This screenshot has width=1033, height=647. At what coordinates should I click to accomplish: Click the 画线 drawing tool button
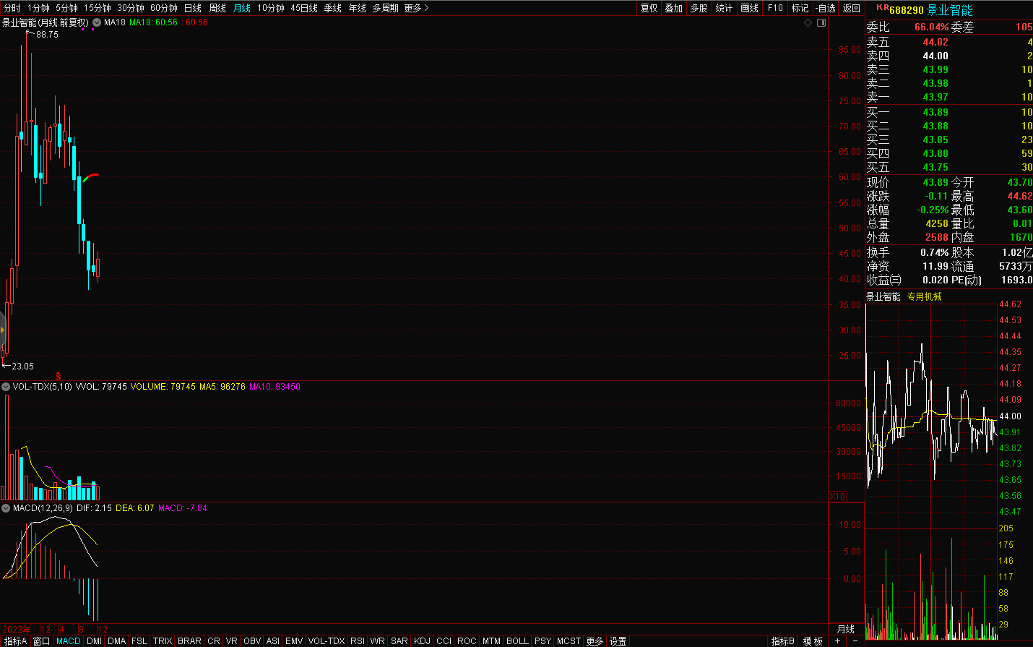coord(750,8)
